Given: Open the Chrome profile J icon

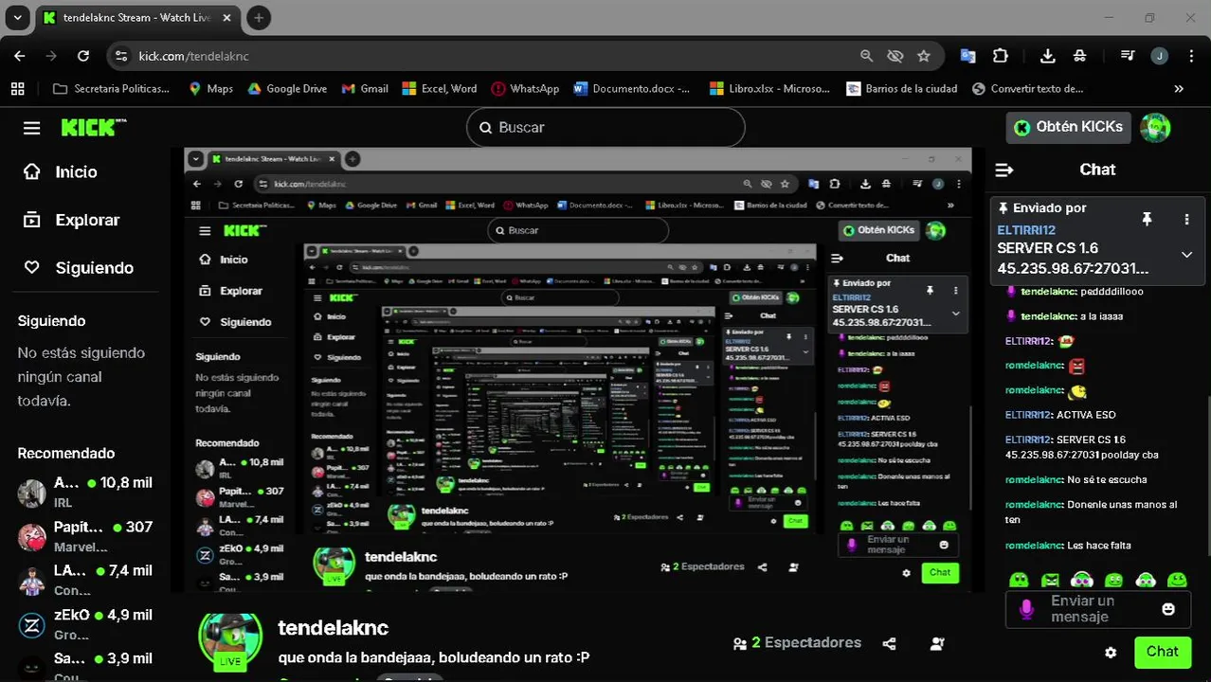Looking at the screenshot, I should click(1159, 56).
